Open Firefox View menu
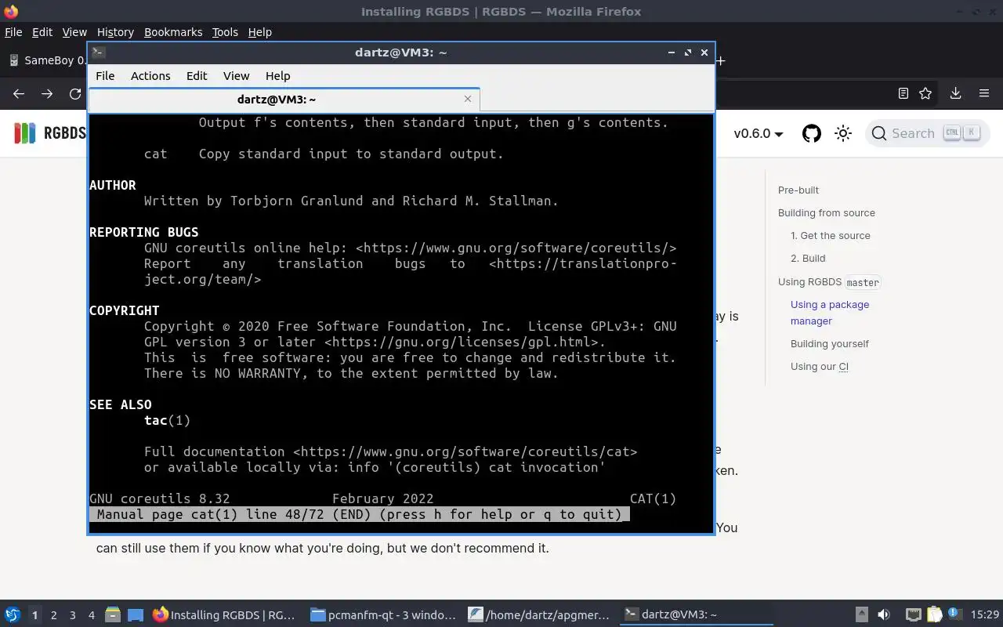 pyautogui.click(x=74, y=32)
